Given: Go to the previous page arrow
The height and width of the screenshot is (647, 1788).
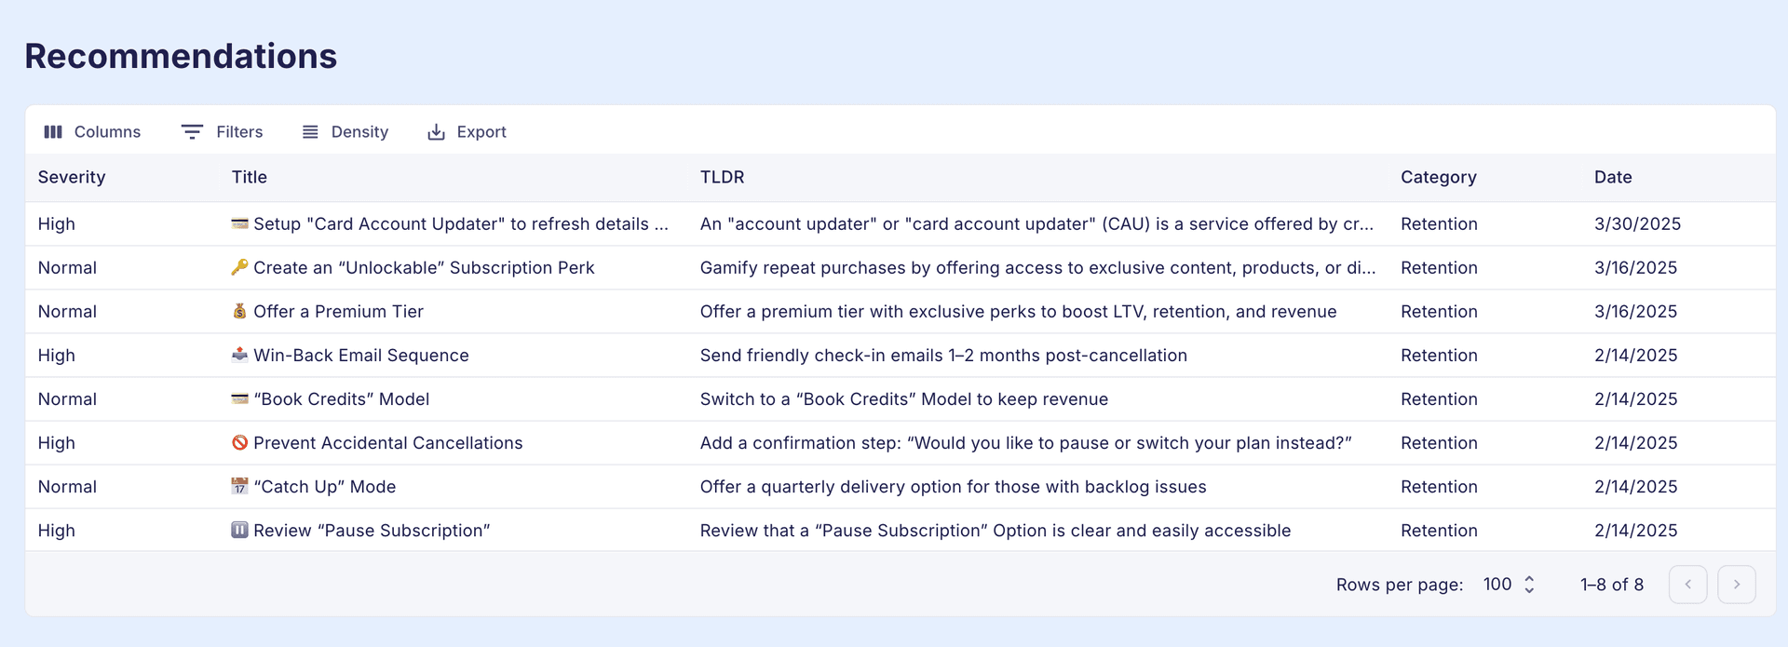Looking at the screenshot, I should 1688,585.
